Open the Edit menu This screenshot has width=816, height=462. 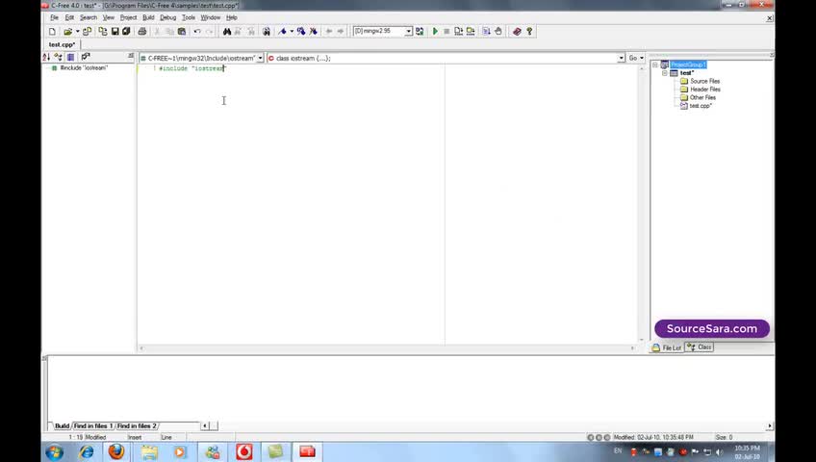pyautogui.click(x=69, y=17)
